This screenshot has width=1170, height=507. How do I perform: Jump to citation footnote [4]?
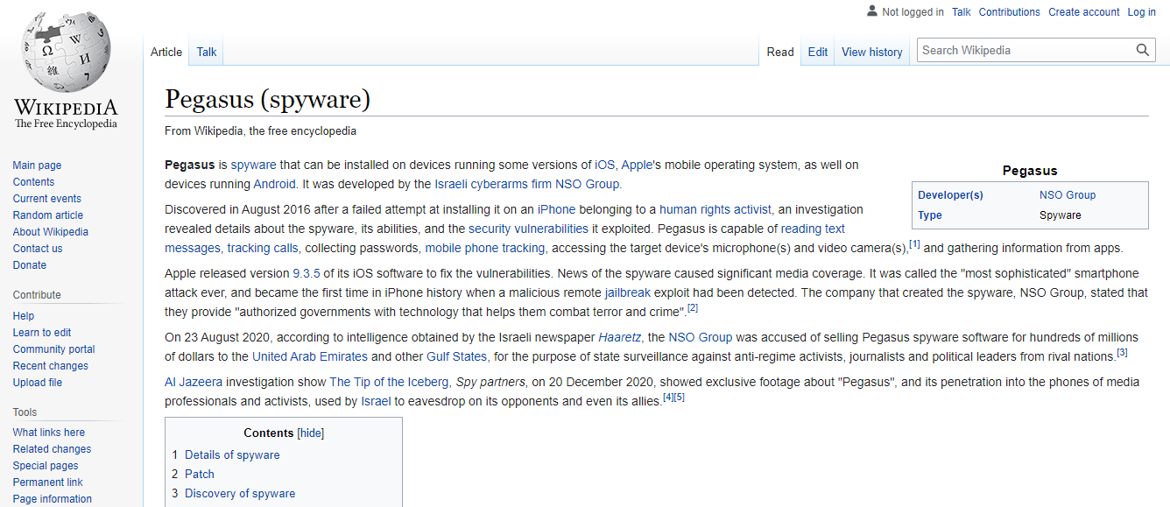pyautogui.click(x=668, y=397)
